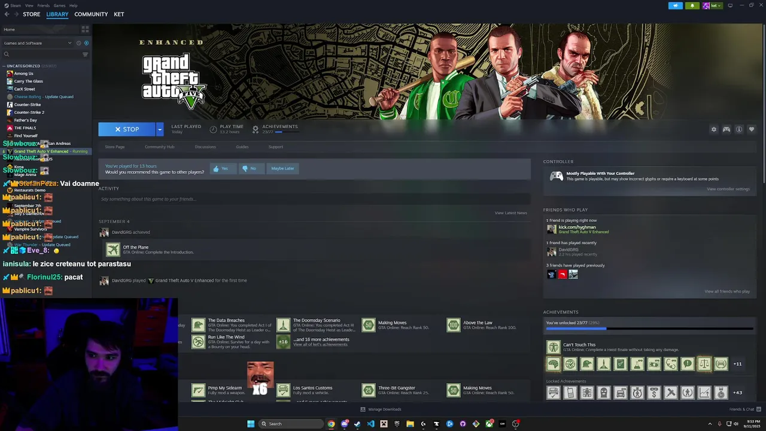Open the Friends menu
Image resolution: width=766 pixels, height=431 pixels.
(x=44, y=5)
